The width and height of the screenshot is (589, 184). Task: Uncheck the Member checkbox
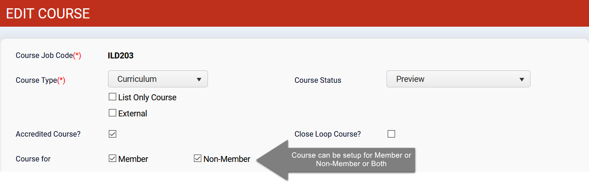[112, 159]
